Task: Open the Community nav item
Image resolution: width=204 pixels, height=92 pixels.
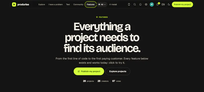Action: [x=78, y=4]
